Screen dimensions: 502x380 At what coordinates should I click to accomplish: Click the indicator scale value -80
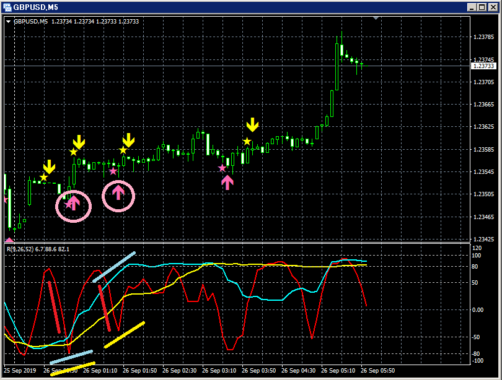point(476,354)
